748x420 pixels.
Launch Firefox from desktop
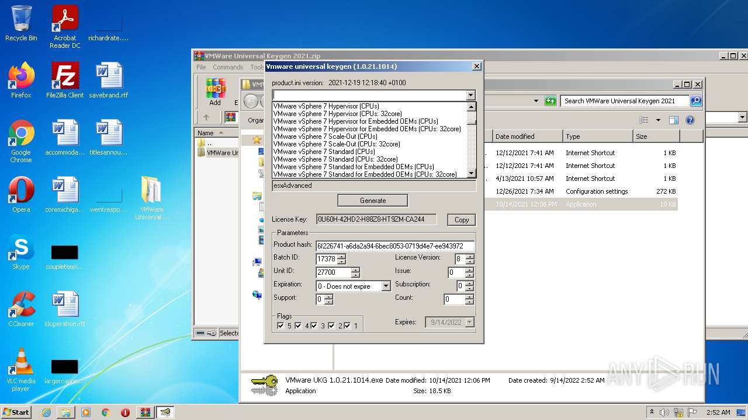[x=21, y=80]
